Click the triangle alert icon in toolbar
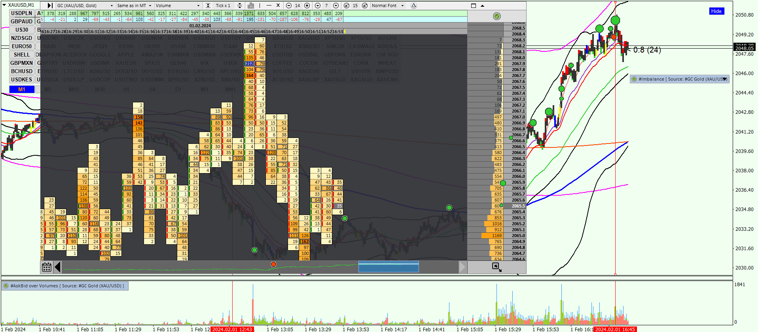The height and width of the screenshot is (332, 758). pyautogui.click(x=414, y=6)
